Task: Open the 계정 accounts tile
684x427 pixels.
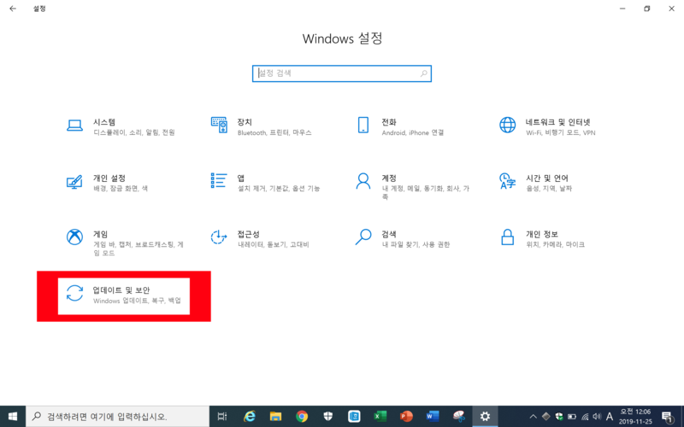Action: coord(413,186)
